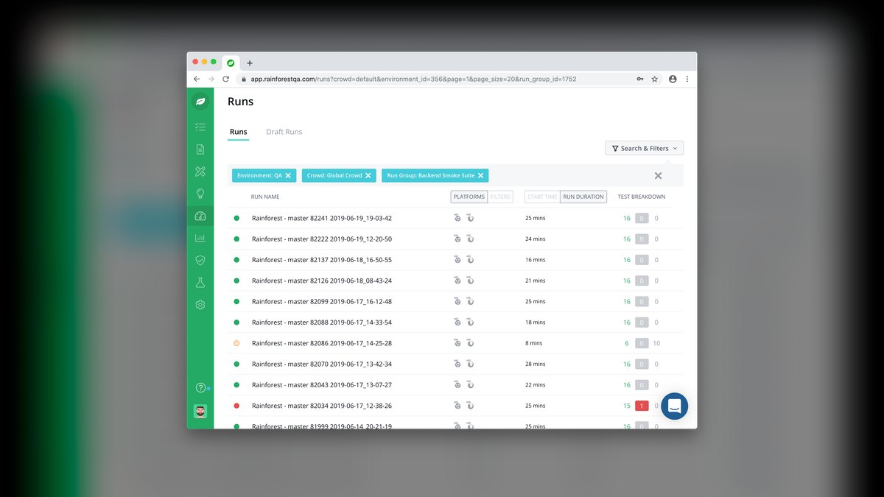Open run Rainforest - master 82222
The height and width of the screenshot is (497, 884).
[322, 239]
